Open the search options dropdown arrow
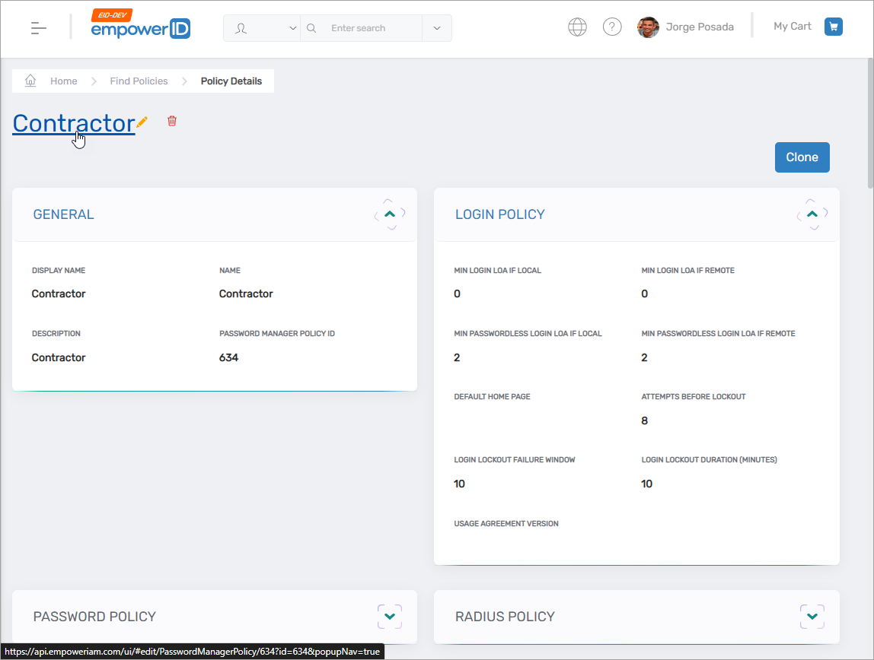Viewport: 874px width, 660px height. point(437,28)
